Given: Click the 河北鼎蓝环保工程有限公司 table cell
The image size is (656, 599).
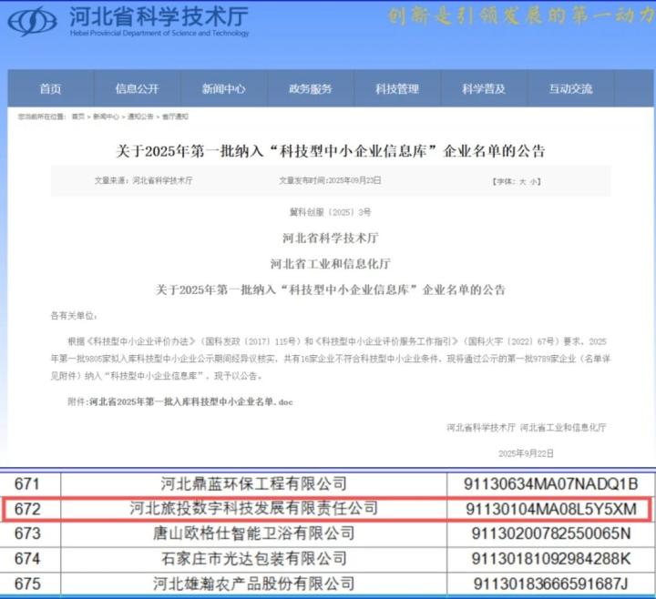Looking at the screenshot, I should tap(252, 483).
